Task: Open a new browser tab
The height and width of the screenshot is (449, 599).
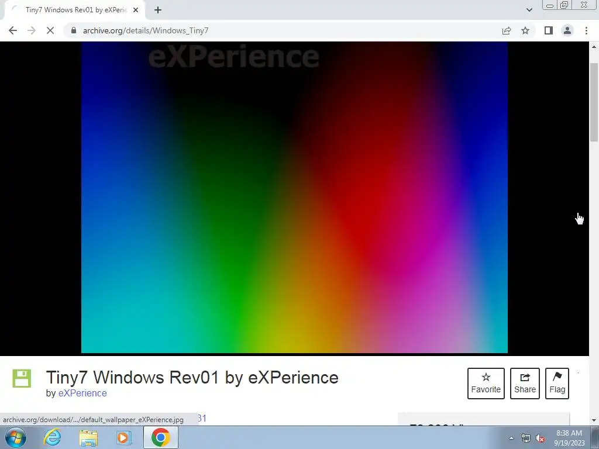Action: click(158, 10)
